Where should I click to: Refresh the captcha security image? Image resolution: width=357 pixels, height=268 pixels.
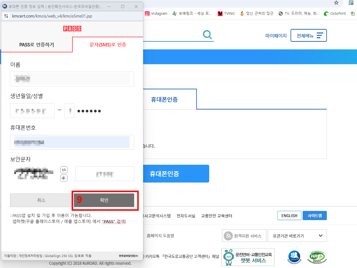tap(64, 170)
